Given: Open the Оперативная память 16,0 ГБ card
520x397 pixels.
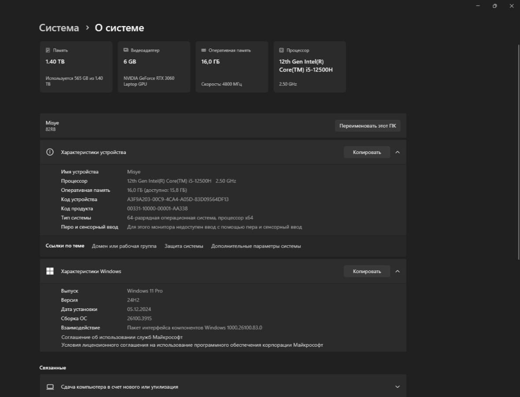Looking at the screenshot, I should tap(232, 67).
